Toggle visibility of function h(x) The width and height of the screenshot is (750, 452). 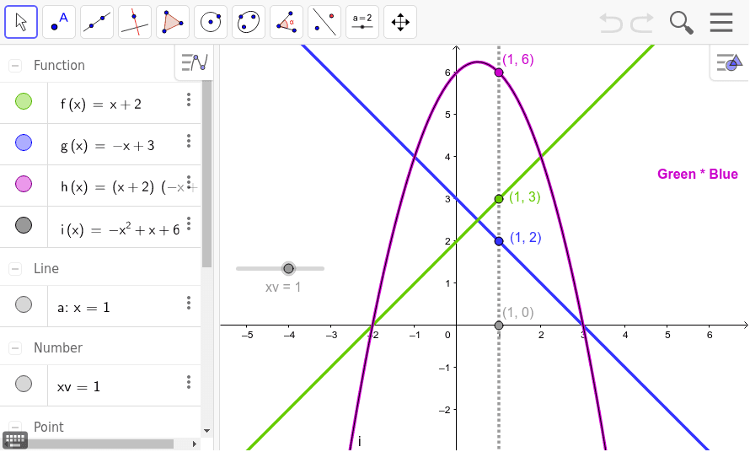[x=24, y=184]
